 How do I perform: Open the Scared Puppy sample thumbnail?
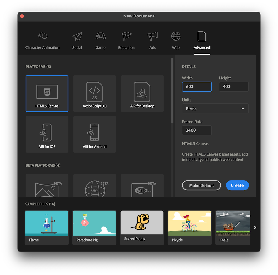pyautogui.click(x=142, y=227)
